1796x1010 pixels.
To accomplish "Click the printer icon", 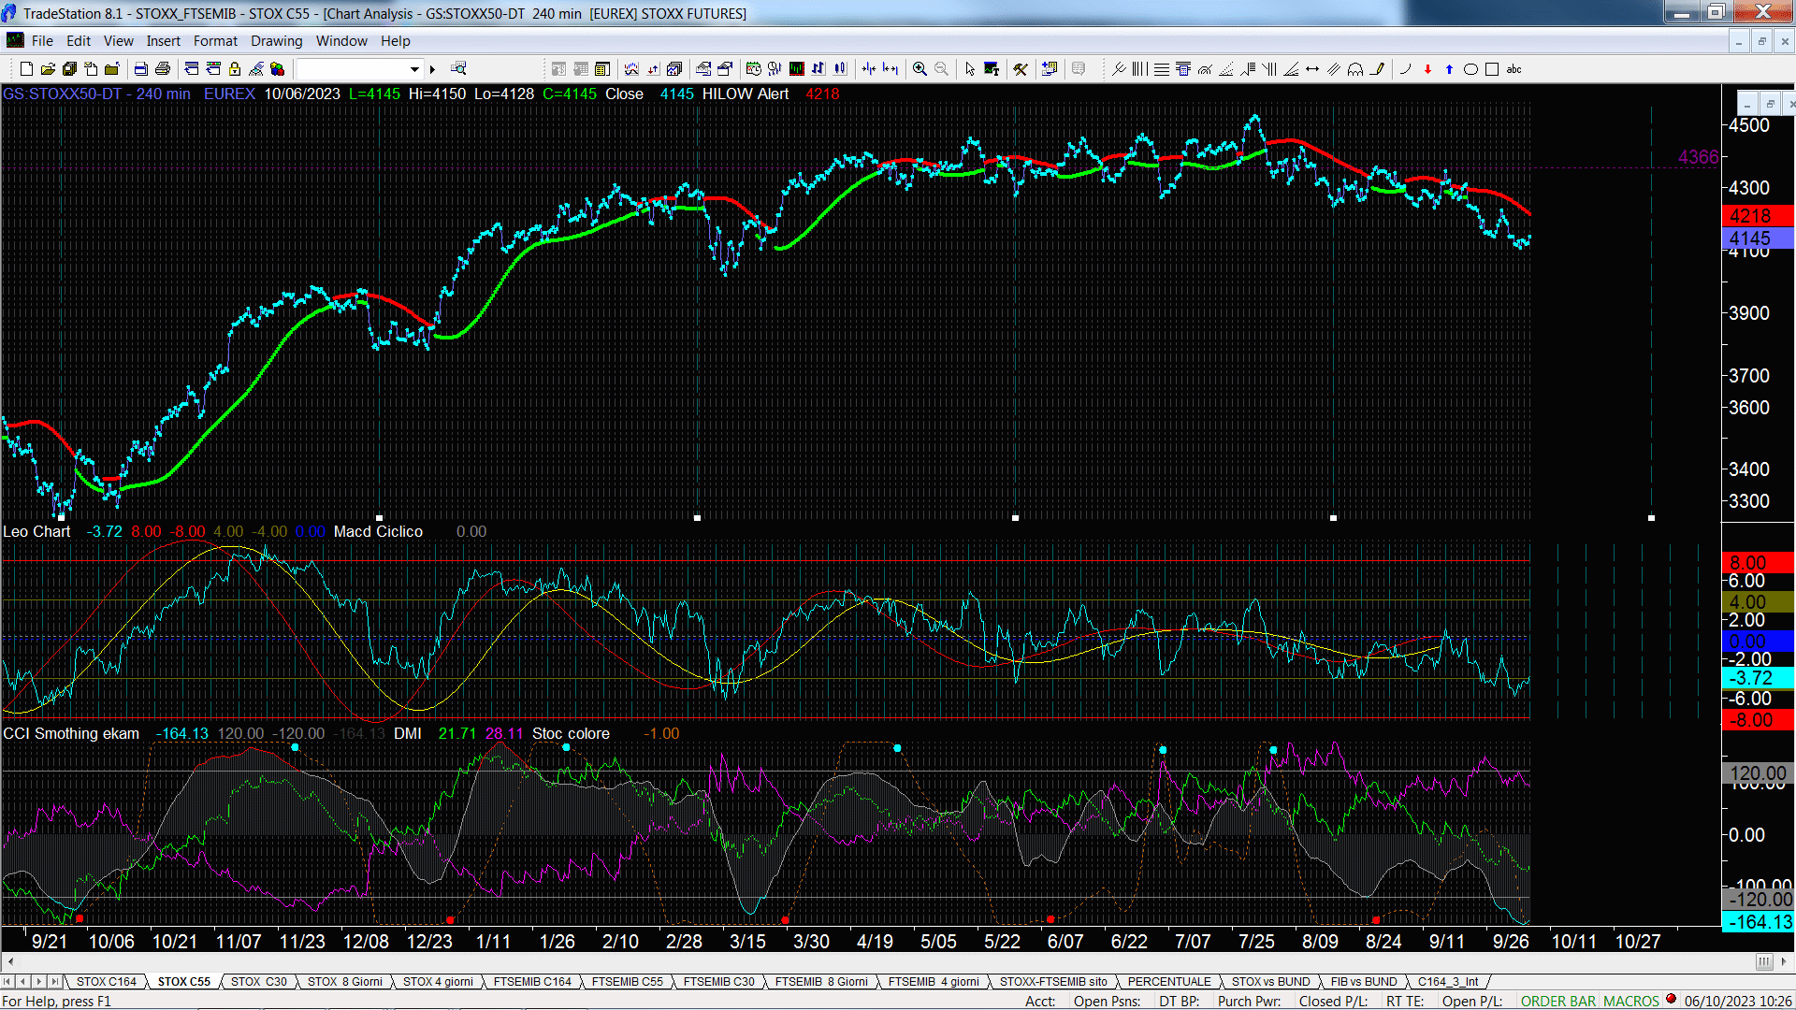I will [163, 69].
